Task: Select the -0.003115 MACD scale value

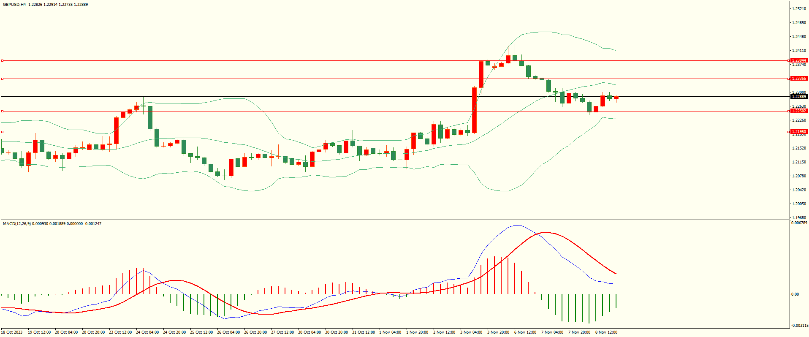Action: tap(799, 325)
